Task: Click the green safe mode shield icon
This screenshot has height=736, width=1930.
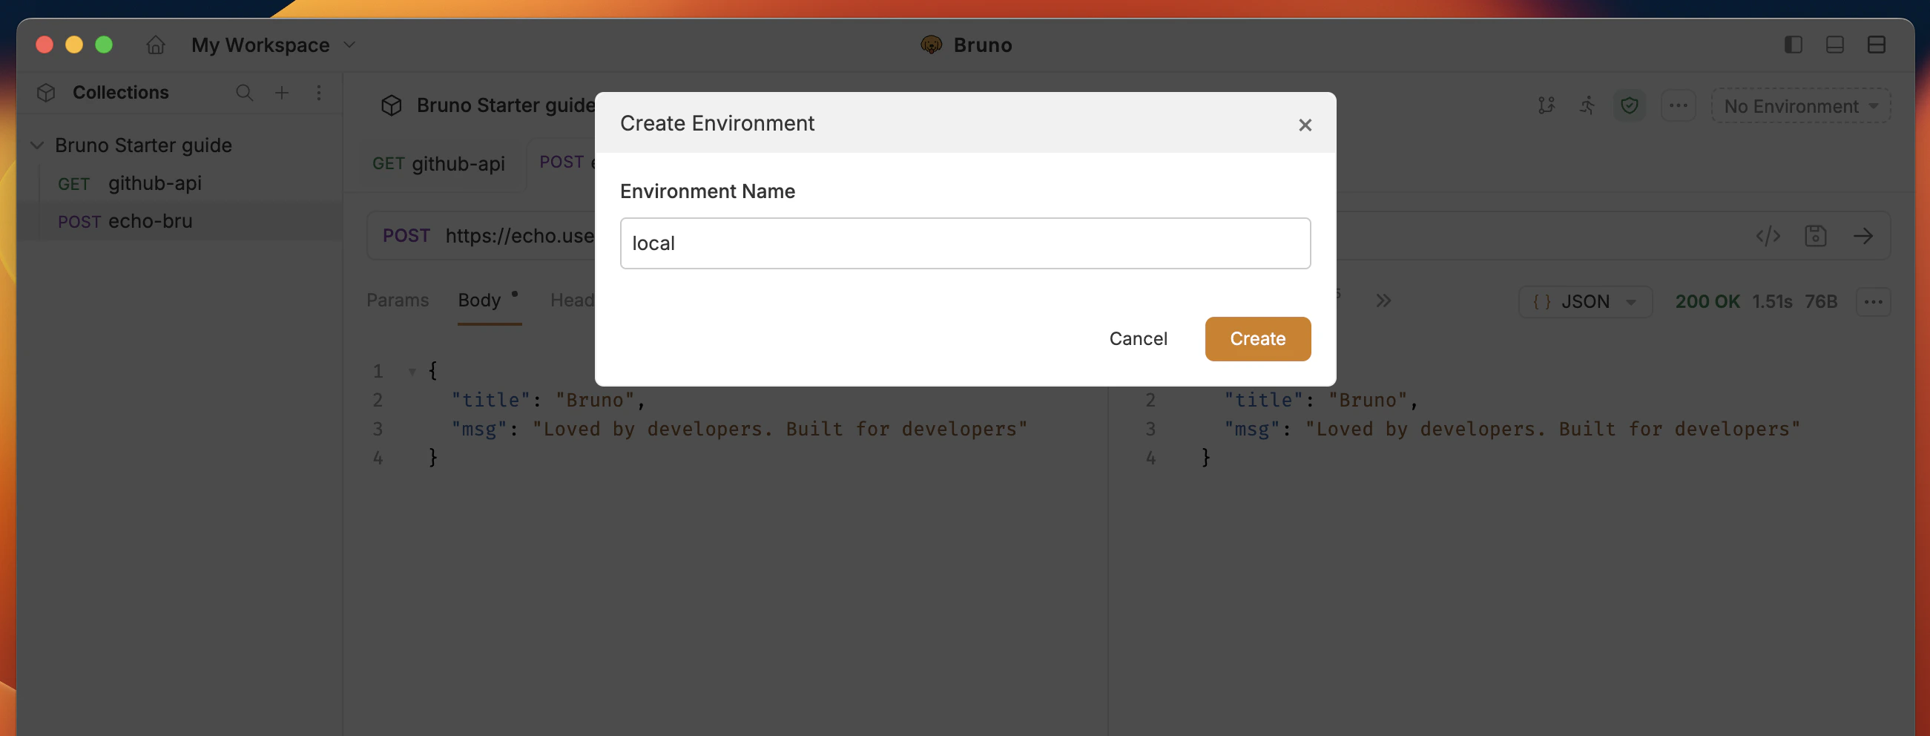Action: pyautogui.click(x=1630, y=105)
